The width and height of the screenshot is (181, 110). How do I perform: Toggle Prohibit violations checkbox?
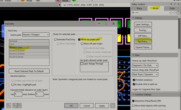[x=134, y=80]
